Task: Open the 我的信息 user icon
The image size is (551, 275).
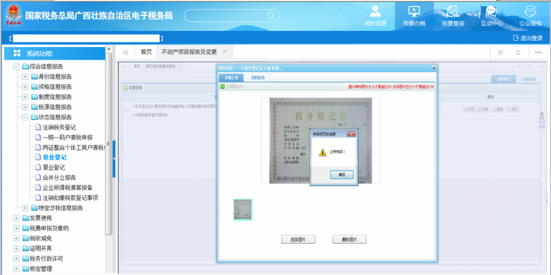Action: click(x=375, y=11)
